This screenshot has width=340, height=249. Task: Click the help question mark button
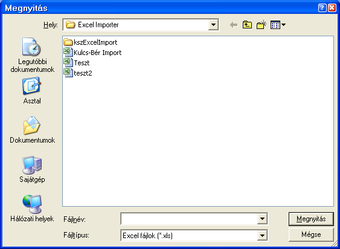(x=322, y=8)
